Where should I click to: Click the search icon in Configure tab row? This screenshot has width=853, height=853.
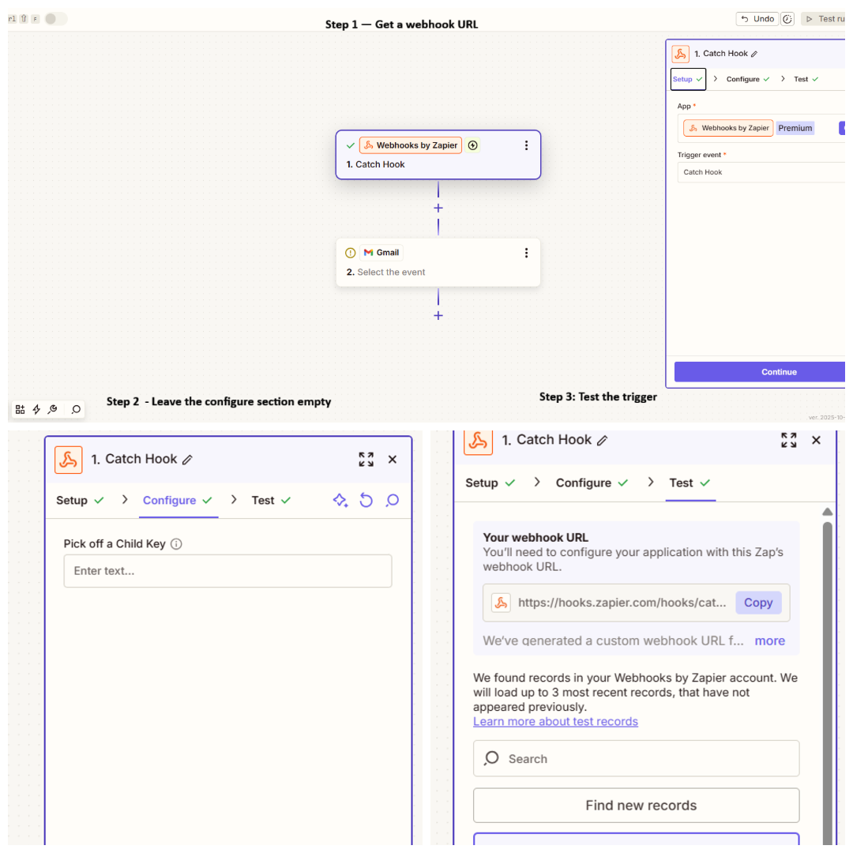[393, 500]
